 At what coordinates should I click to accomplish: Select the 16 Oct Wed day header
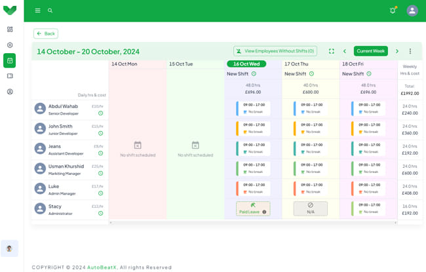[247, 64]
